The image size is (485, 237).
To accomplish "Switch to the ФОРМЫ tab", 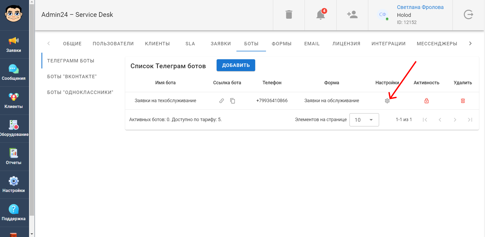I will (x=282, y=44).
